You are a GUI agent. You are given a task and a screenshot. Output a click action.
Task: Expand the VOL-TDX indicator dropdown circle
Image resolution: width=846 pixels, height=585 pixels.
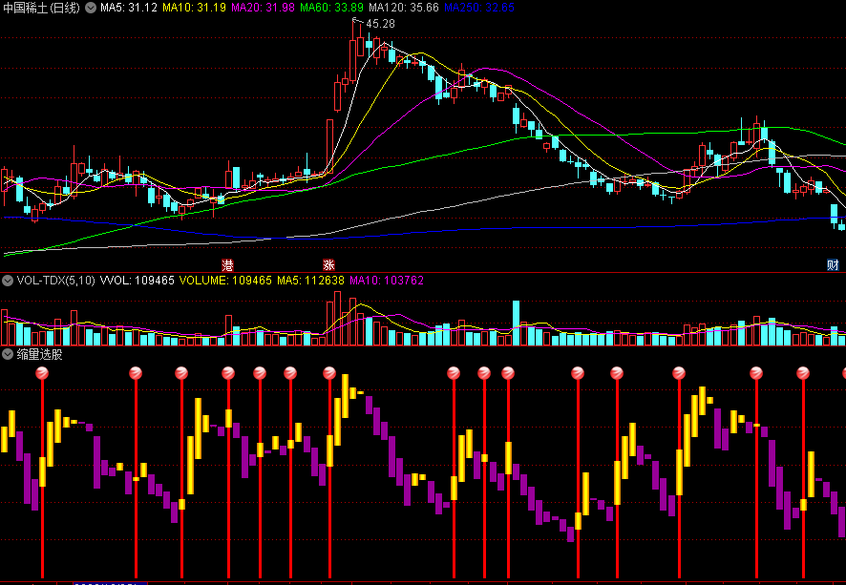click(8, 281)
